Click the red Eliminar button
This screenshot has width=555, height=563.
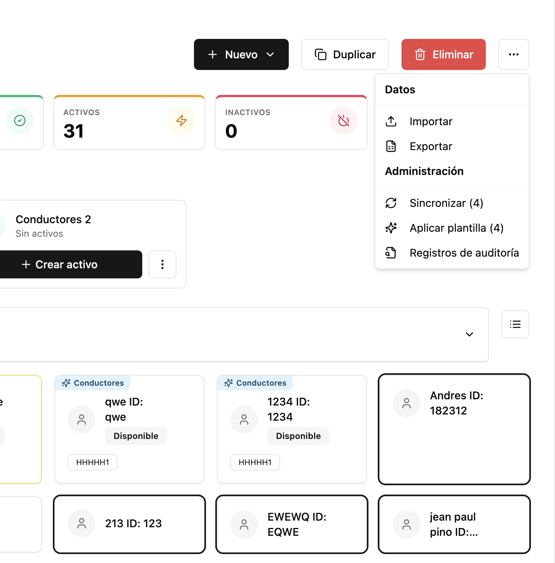(443, 54)
